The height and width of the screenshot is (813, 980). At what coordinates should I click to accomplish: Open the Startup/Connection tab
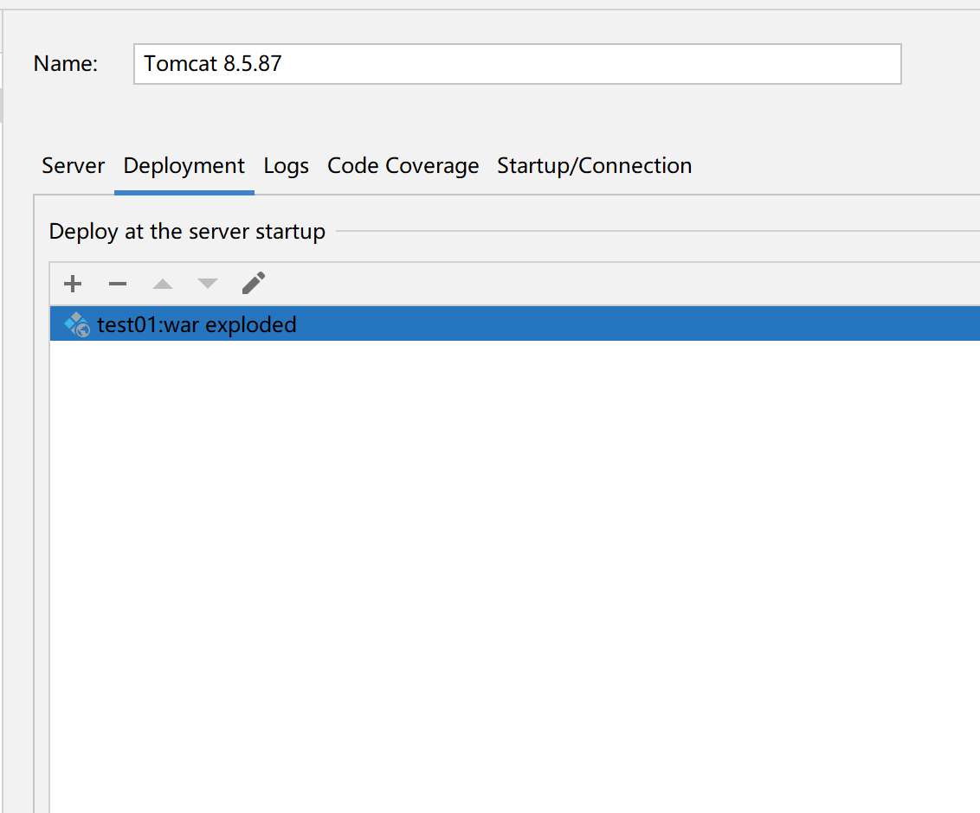click(x=594, y=166)
